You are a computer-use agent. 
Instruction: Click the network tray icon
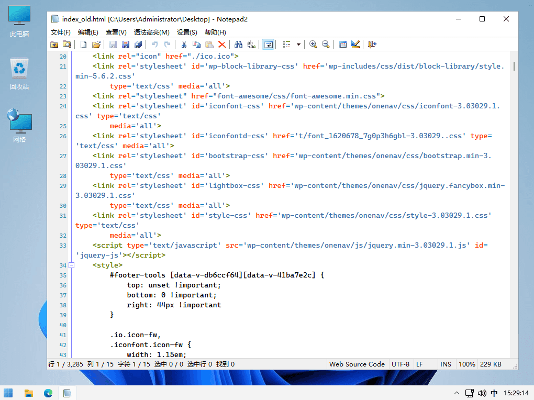[470, 393]
